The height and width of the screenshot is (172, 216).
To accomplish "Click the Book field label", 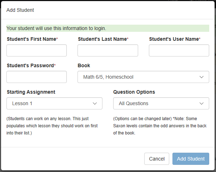I will point(84,65).
